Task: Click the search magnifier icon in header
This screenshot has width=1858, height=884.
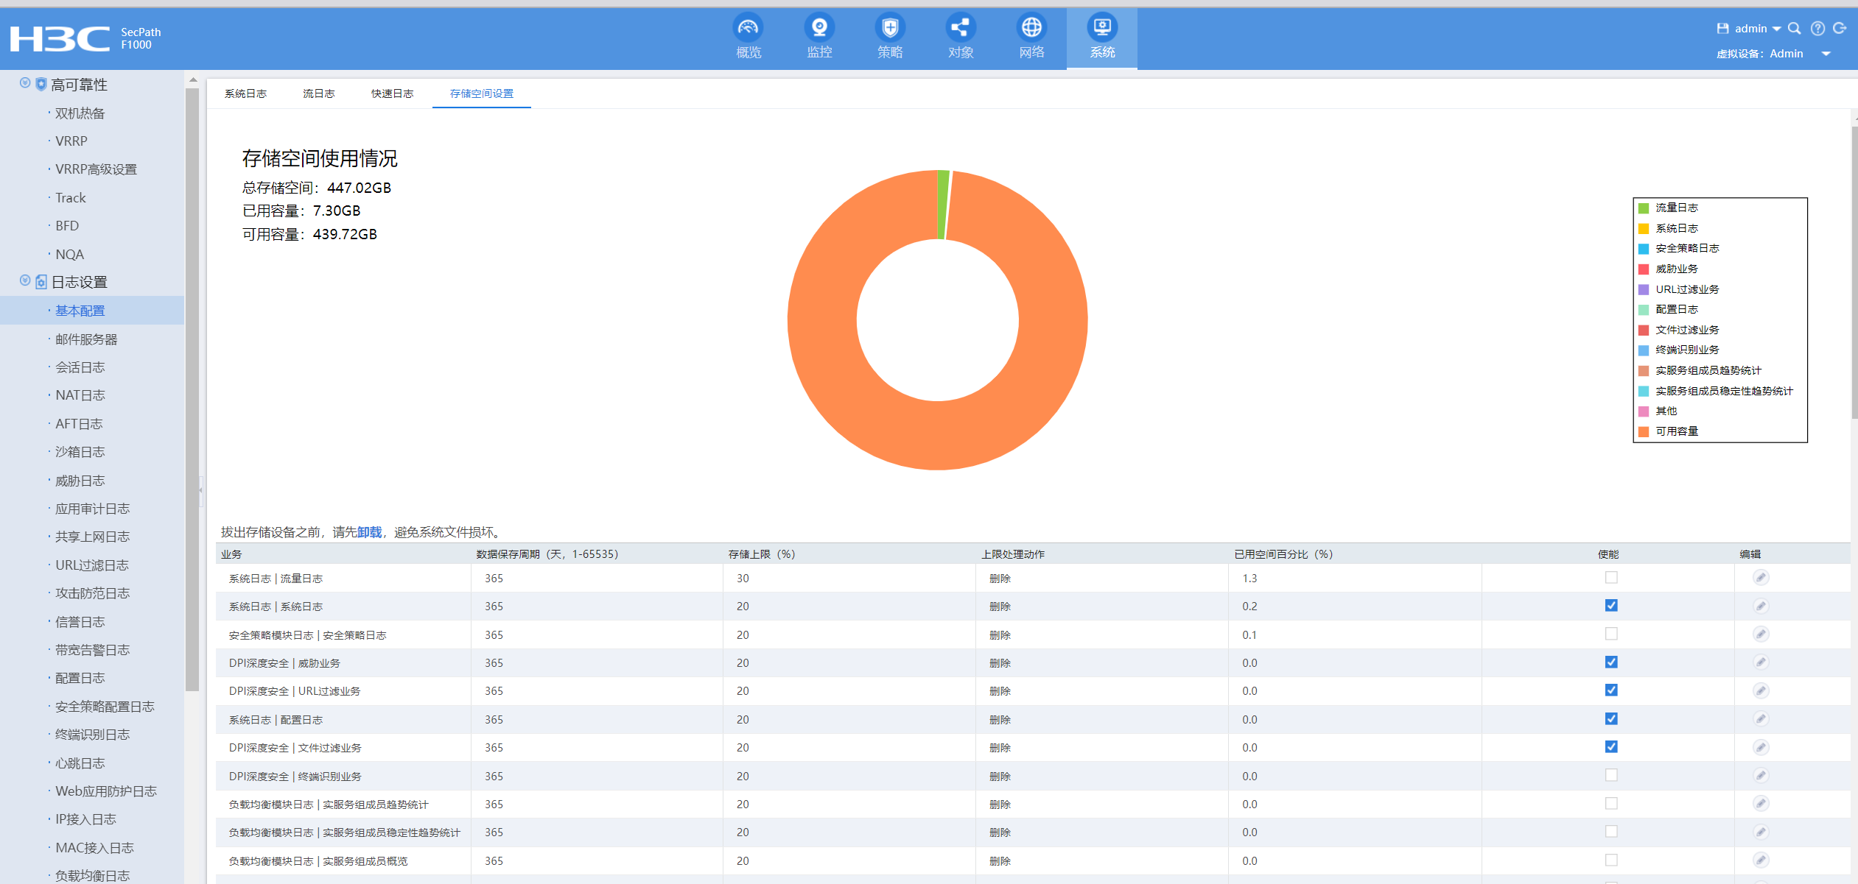Action: (x=1795, y=29)
